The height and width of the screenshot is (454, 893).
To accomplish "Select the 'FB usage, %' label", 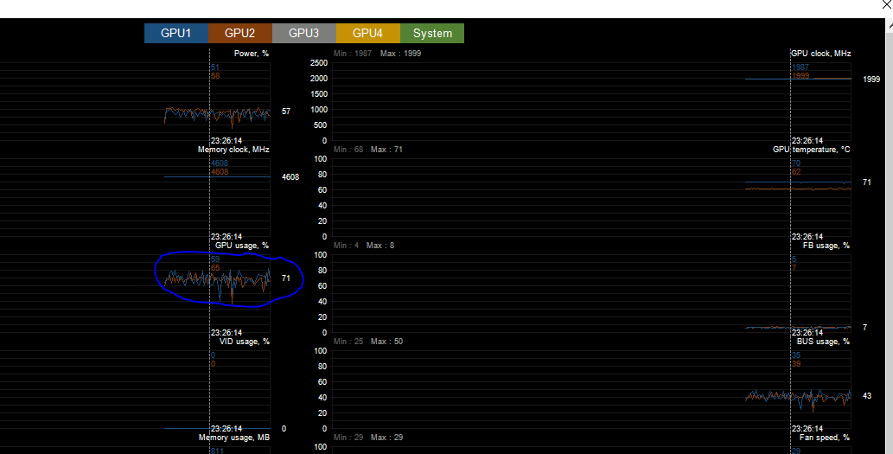I will click(826, 246).
